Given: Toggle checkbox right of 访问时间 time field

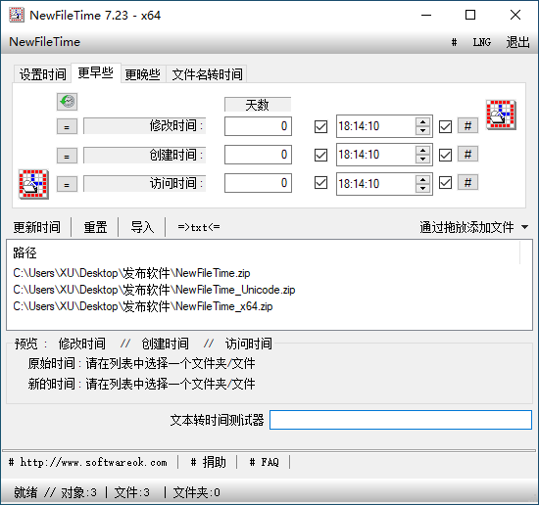Looking at the screenshot, I should (x=445, y=183).
